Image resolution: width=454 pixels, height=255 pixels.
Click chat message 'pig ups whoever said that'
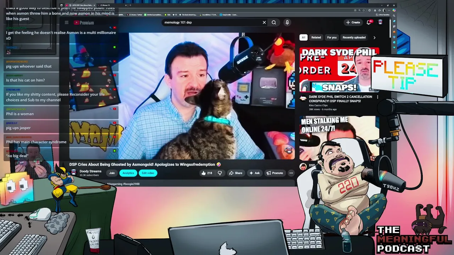(29, 66)
